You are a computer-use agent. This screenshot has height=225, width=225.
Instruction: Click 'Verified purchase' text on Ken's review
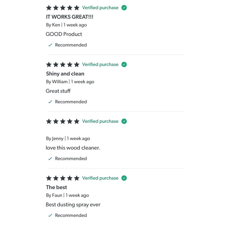[100, 8]
